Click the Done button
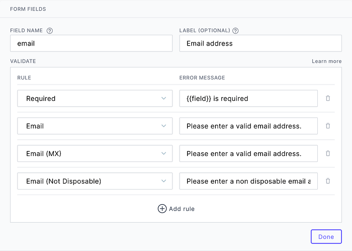This screenshot has height=251, width=352. click(326, 237)
